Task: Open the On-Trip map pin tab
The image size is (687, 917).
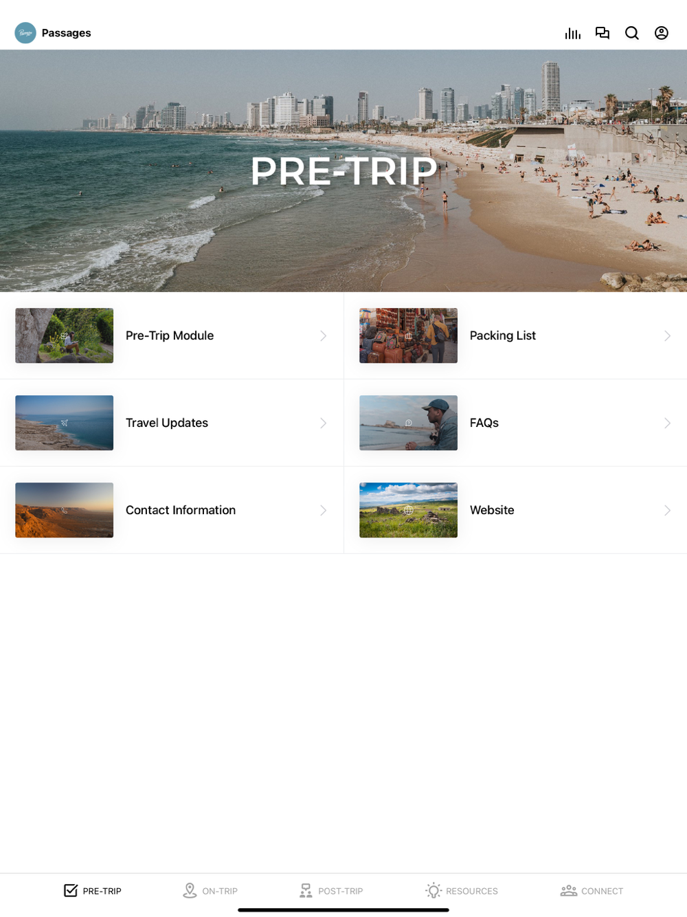Action: [210, 891]
